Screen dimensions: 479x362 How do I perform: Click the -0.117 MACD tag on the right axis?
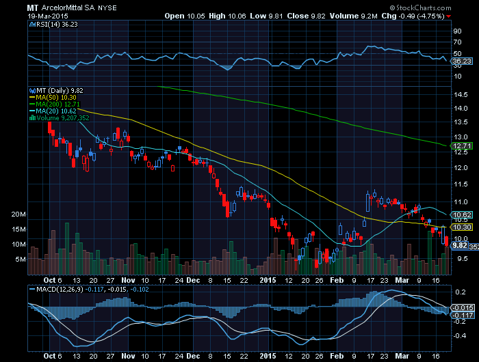tap(463, 316)
